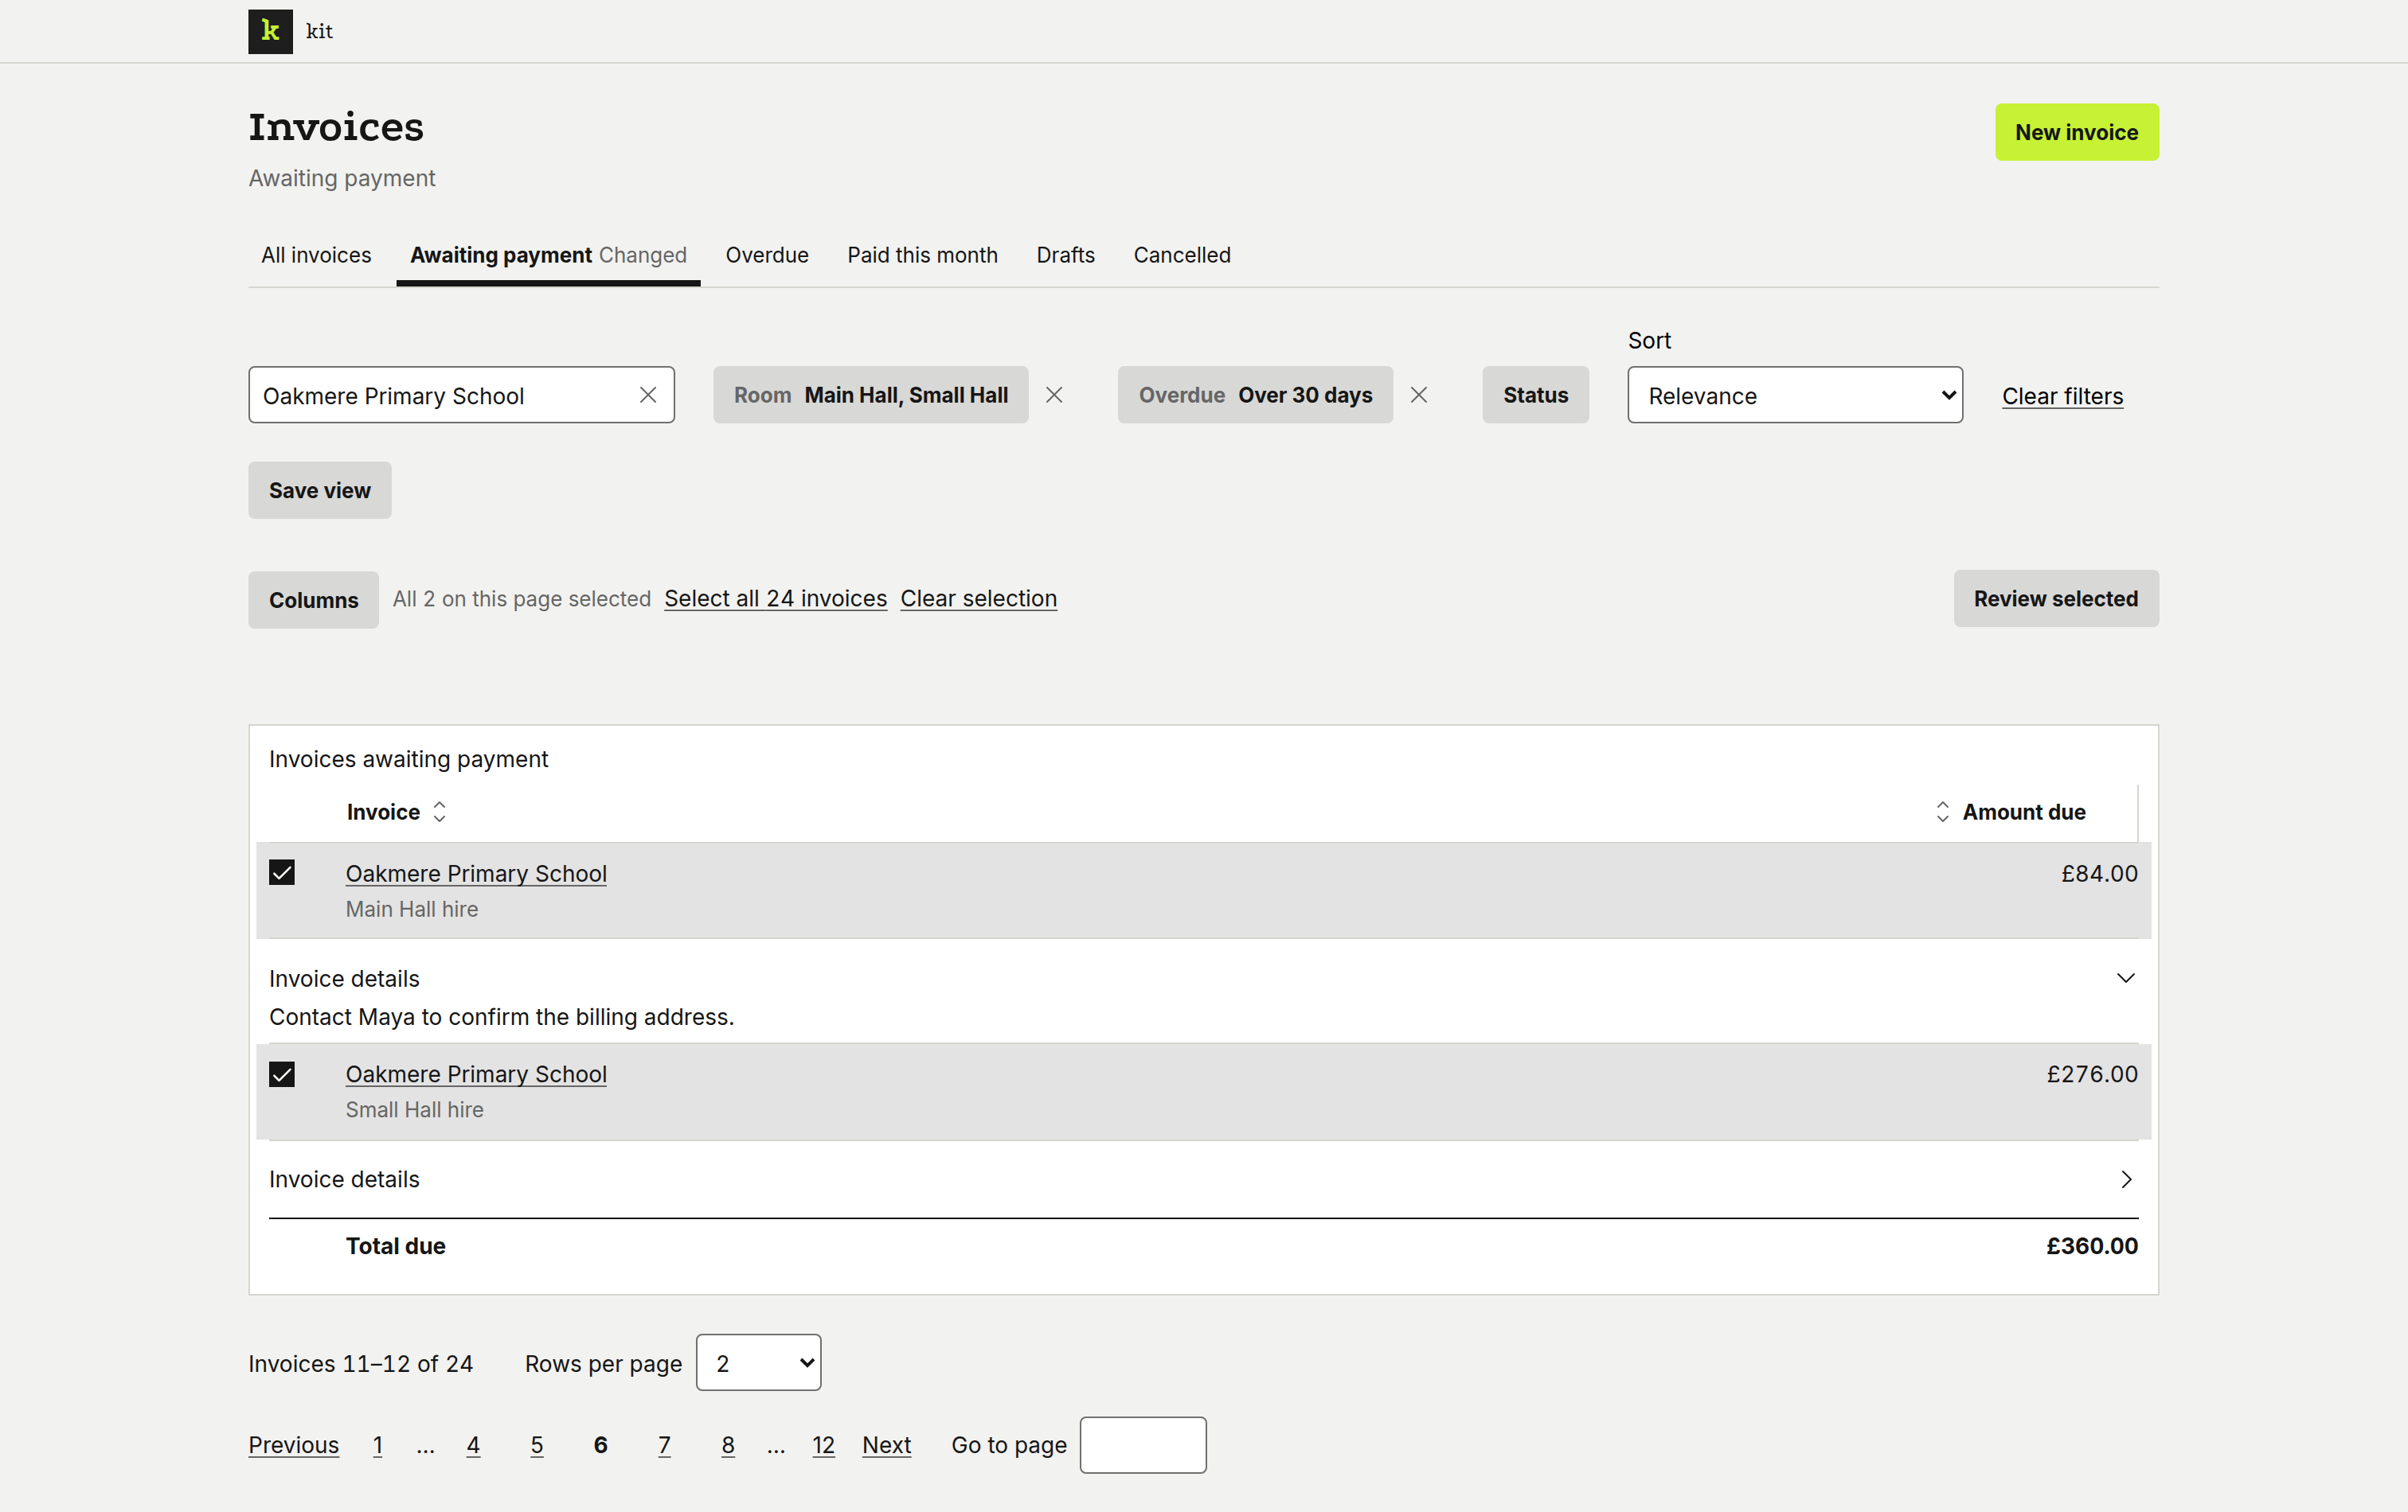Image resolution: width=2408 pixels, height=1512 pixels.
Task: Open the Drafts tab
Action: [1065, 255]
